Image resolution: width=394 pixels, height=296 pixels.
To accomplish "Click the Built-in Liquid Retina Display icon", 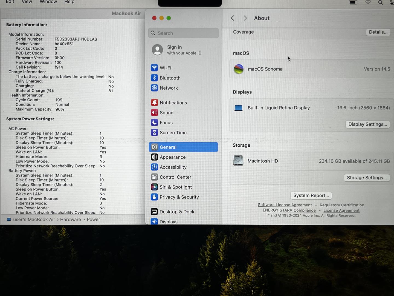I will [x=238, y=108].
